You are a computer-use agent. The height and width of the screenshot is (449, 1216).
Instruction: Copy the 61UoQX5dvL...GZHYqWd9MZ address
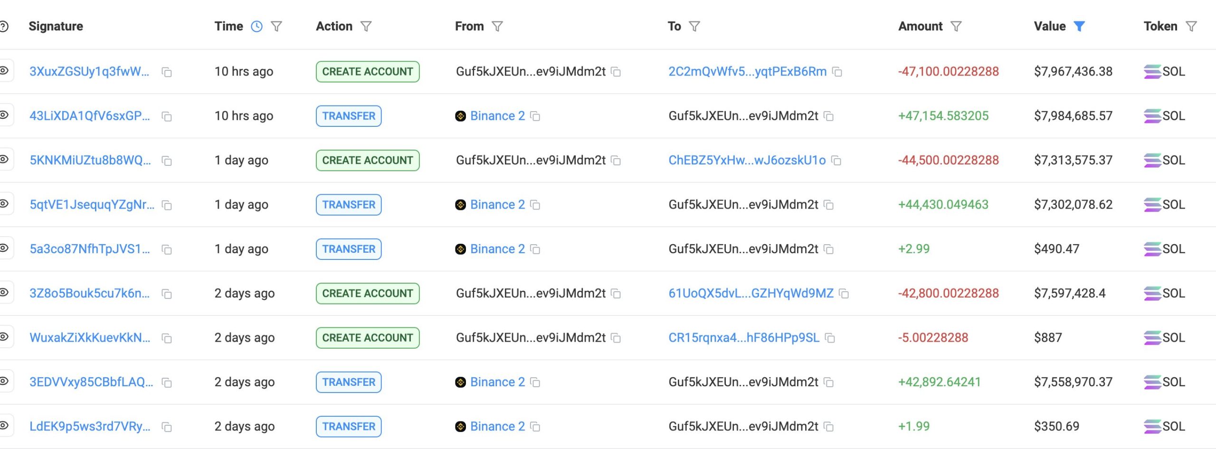click(x=844, y=294)
